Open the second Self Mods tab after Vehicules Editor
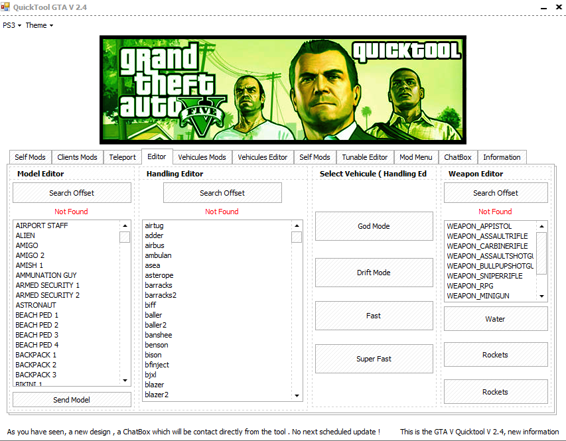Screen dimensions: 566x441 315,157
